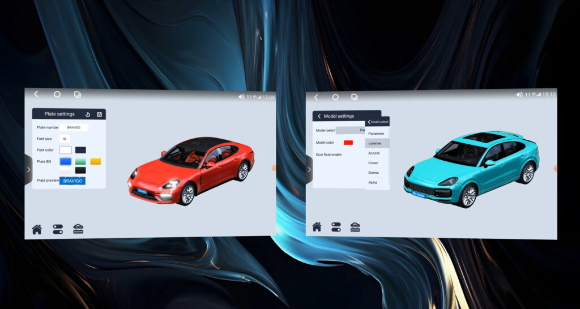Expand the right screen side panel arrow

tap(309, 170)
